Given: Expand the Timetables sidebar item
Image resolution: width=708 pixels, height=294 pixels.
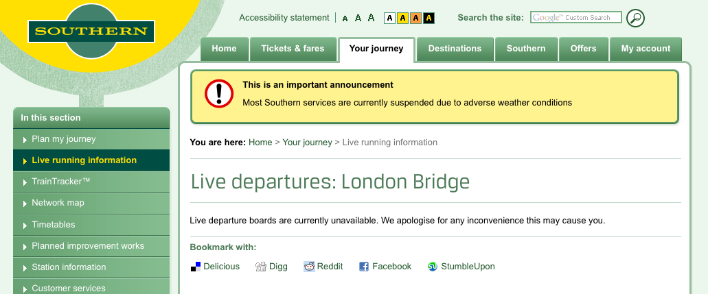Looking at the screenshot, I should (x=54, y=225).
